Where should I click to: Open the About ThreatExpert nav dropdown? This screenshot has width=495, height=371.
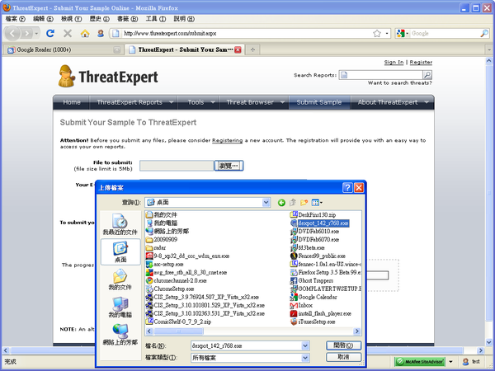click(427, 102)
